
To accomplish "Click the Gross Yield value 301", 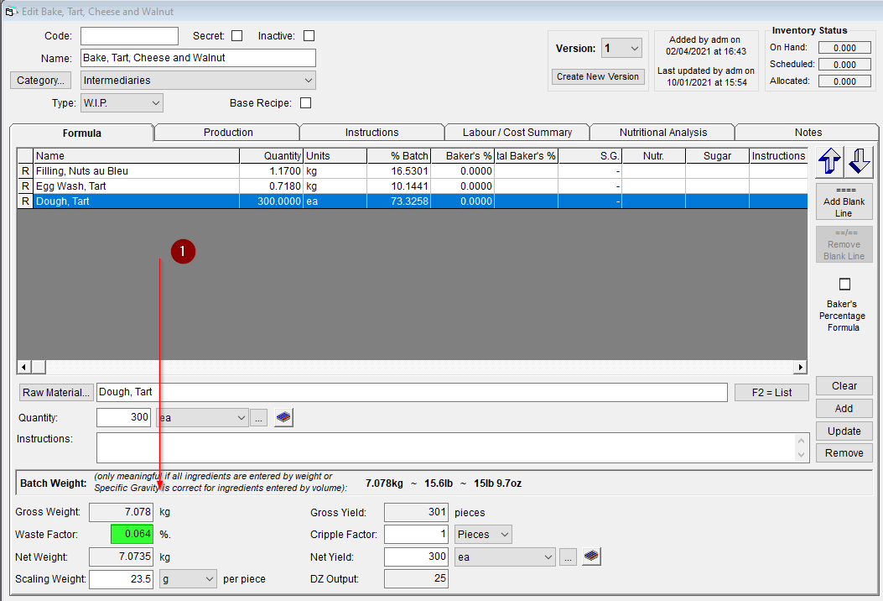I will point(416,512).
